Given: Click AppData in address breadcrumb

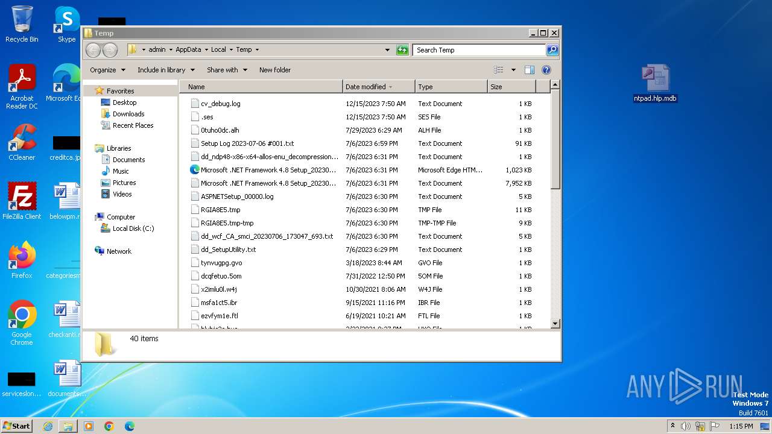Looking at the screenshot, I should click(188, 50).
